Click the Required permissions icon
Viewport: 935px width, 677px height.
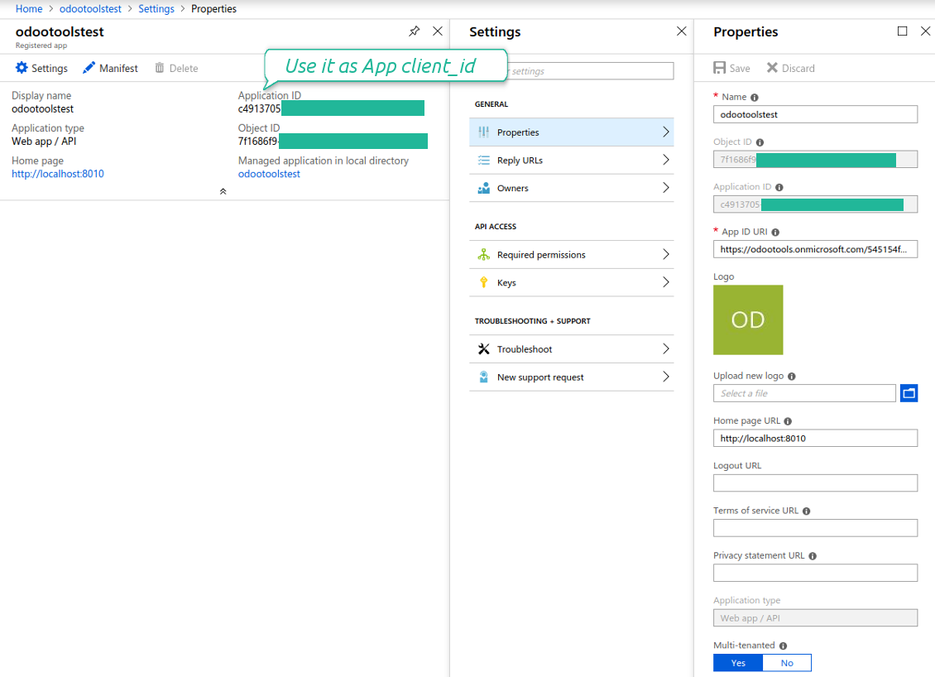coord(483,255)
